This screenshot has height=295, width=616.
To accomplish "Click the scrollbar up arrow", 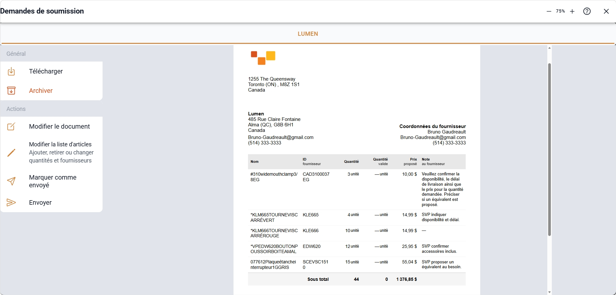I will [x=549, y=48].
